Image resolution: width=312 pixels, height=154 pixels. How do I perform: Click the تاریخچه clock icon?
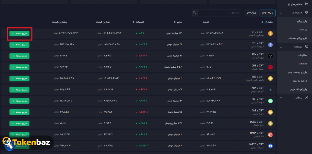307,47
